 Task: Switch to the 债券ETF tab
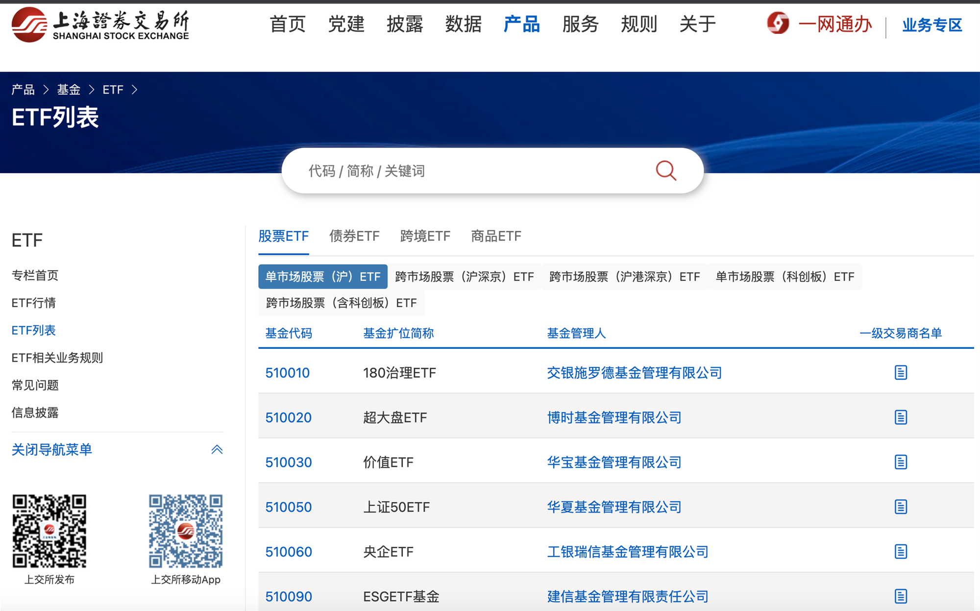(x=354, y=236)
